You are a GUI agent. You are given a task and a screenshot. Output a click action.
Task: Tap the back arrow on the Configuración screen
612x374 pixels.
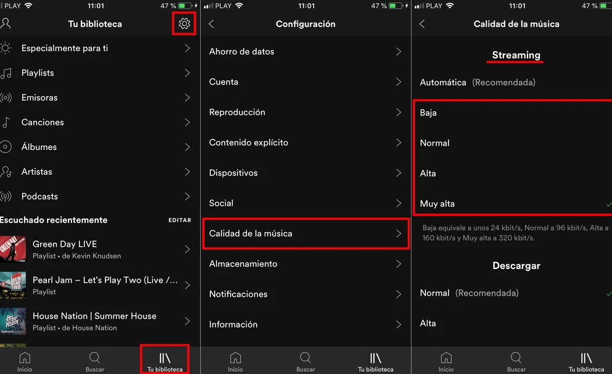click(x=211, y=24)
